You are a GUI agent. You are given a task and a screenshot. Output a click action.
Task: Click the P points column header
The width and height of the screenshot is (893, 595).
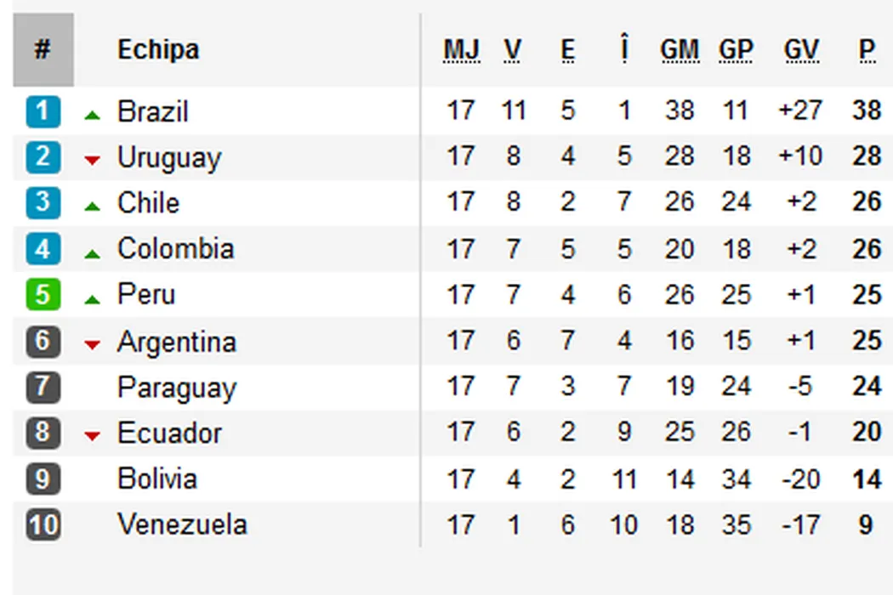[867, 51]
